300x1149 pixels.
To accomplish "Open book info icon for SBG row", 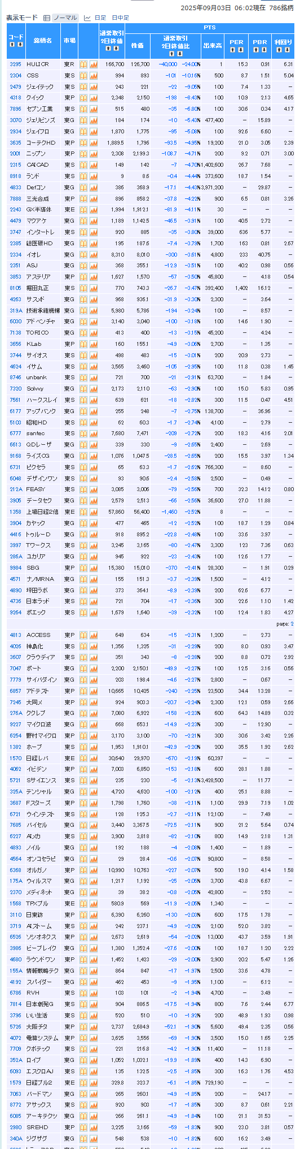I will pyautogui.click(x=83, y=567).
